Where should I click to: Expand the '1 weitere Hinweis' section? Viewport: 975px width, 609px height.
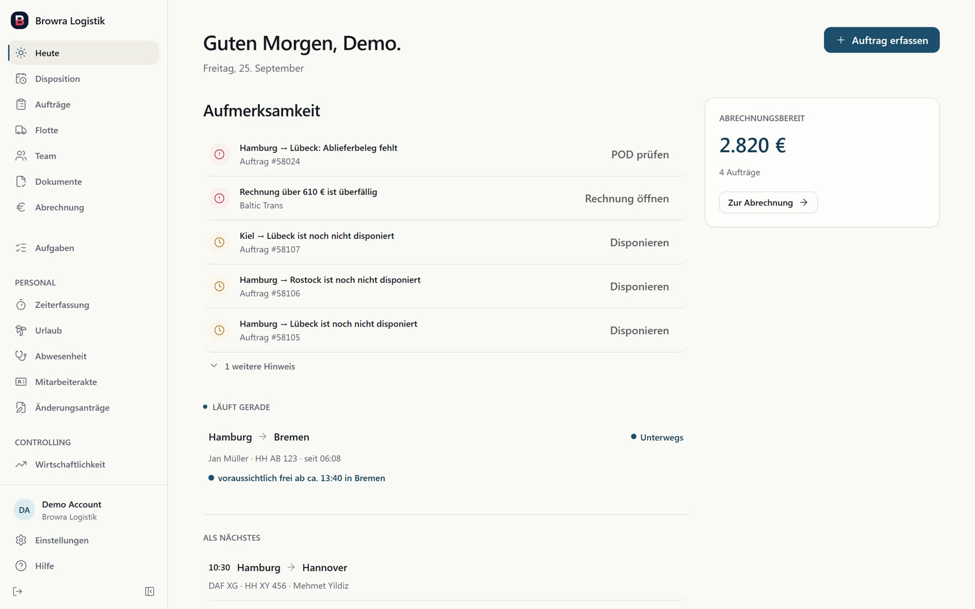pos(252,366)
